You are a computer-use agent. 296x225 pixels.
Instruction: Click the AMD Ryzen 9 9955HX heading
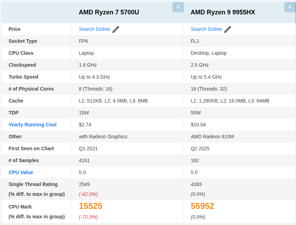coord(223,12)
